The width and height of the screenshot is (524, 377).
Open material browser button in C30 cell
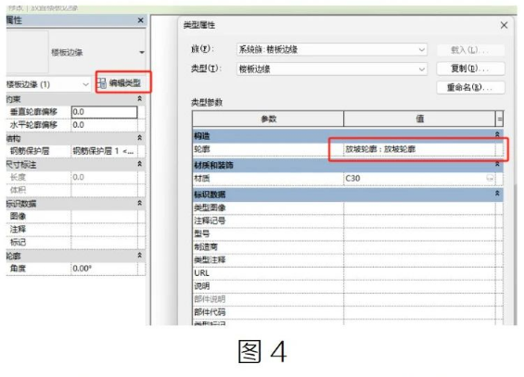point(490,179)
